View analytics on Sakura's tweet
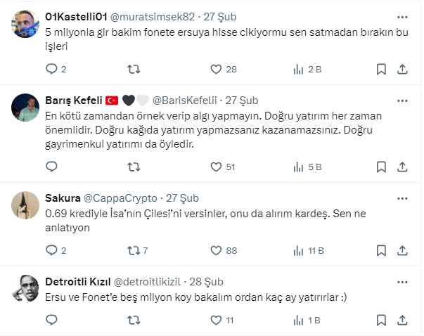The height and width of the screenshot is (336, 424). point(298,250)
